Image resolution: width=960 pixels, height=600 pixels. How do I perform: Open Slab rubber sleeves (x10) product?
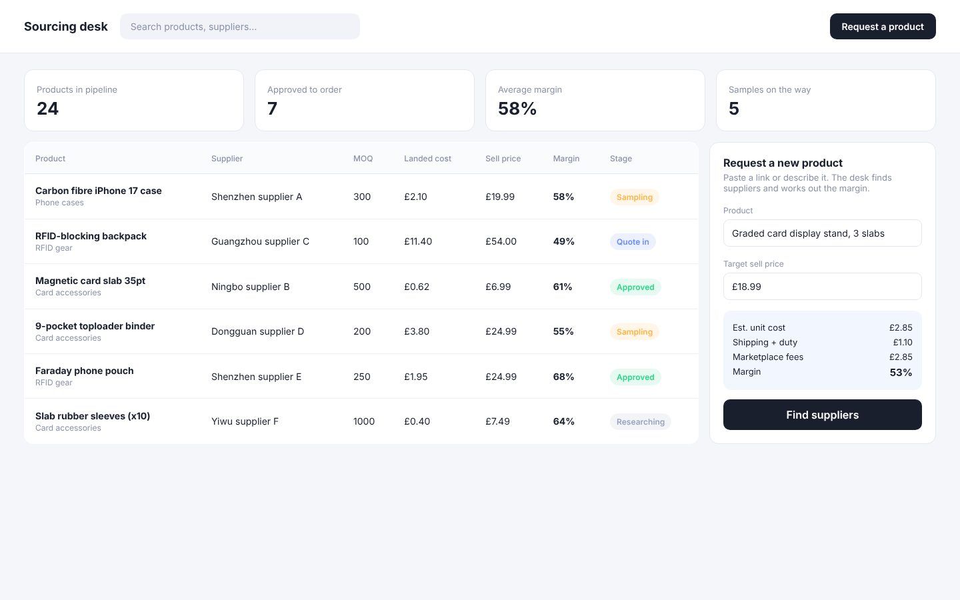coord(93,416)
